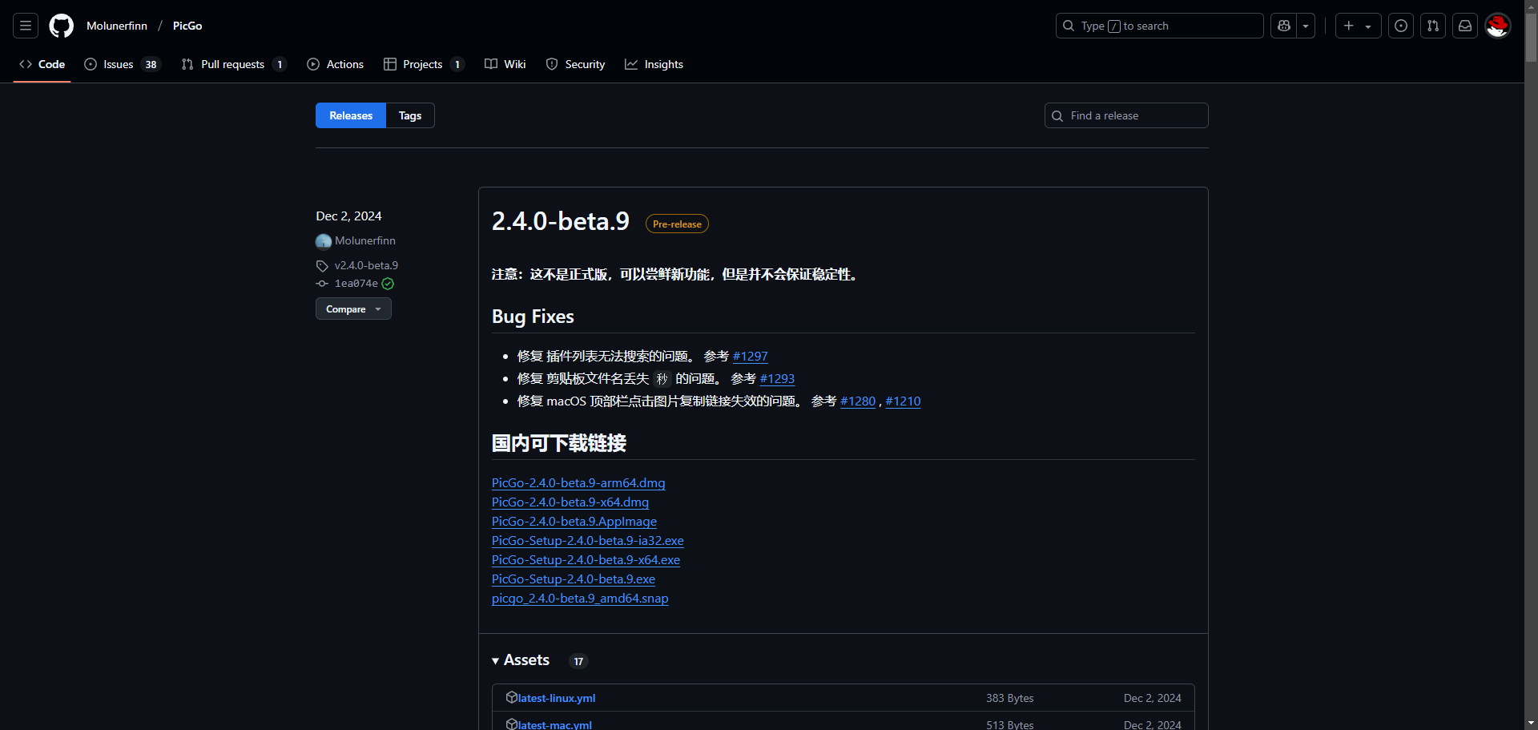This screenshot has width=1538, height=730.
Task: Download PicGo-2.4.0-beta.9.AppImage
Action: [x=574, y=522]
